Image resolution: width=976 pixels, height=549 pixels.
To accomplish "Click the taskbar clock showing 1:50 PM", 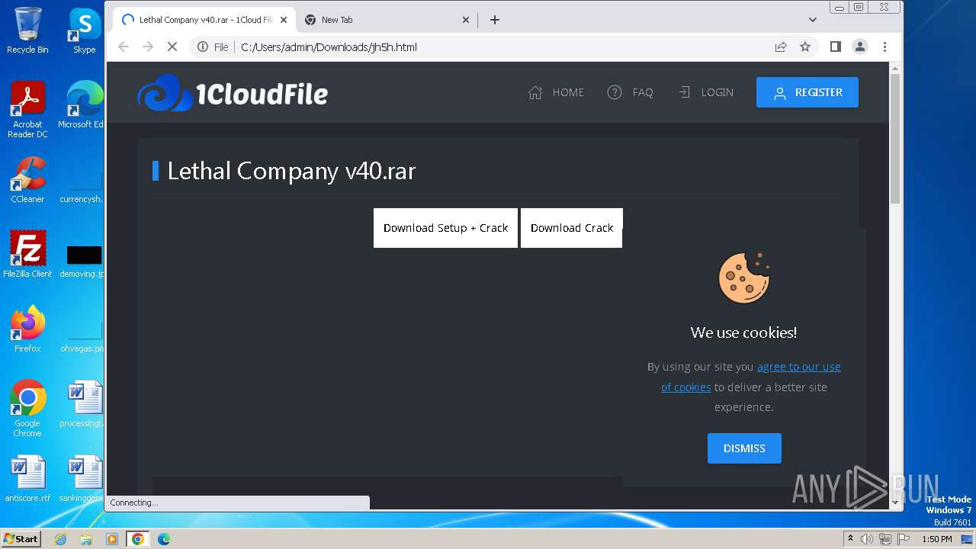I will click(937, 539).
